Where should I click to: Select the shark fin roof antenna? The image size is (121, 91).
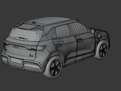[34, 22]
